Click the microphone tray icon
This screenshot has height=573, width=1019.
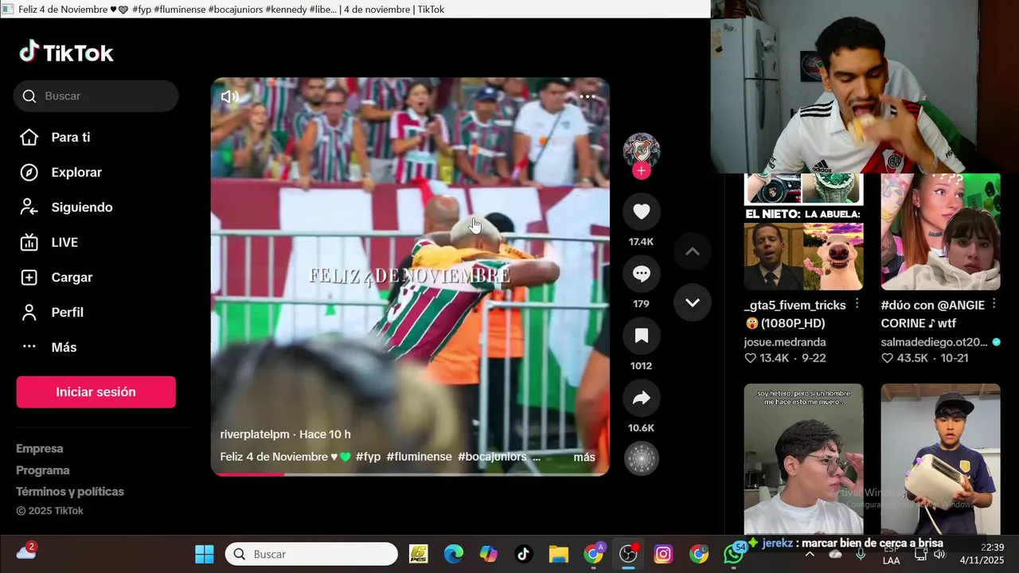click(861, 554)
